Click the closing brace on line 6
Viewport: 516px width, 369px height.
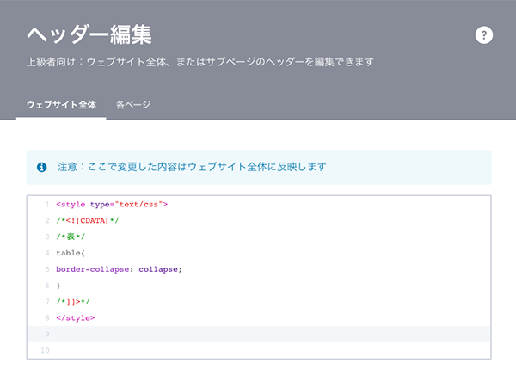58,286
